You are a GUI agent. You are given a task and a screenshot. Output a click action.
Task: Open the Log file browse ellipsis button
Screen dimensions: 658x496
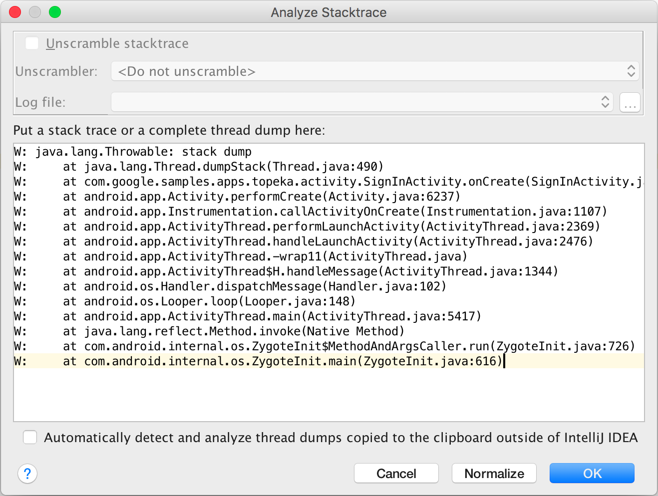(x=630, y=102)
